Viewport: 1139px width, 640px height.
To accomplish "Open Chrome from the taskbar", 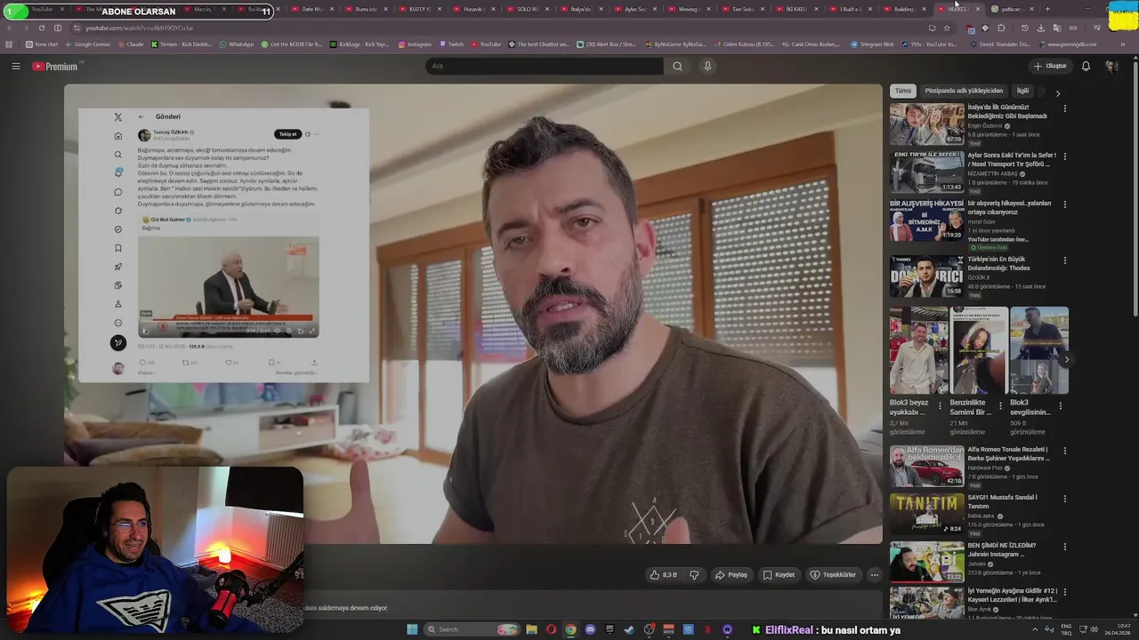I will coord(570,629).
